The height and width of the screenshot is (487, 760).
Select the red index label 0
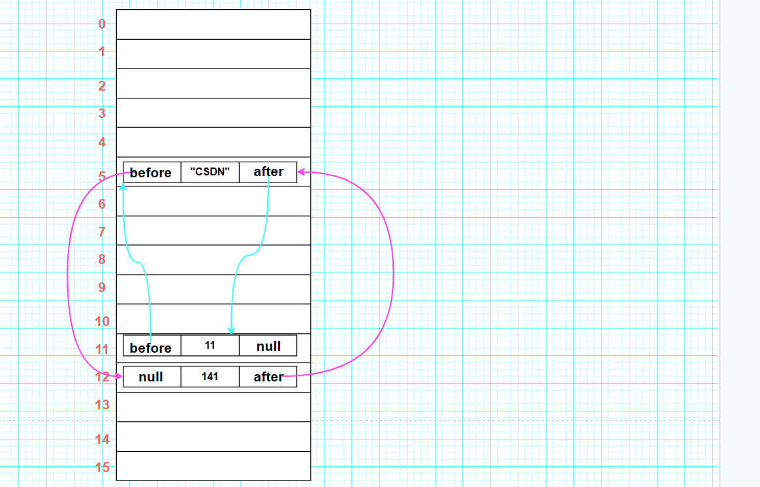(102, 24)
